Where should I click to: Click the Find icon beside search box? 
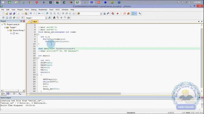pyautogui.click(x=104, y=14)
